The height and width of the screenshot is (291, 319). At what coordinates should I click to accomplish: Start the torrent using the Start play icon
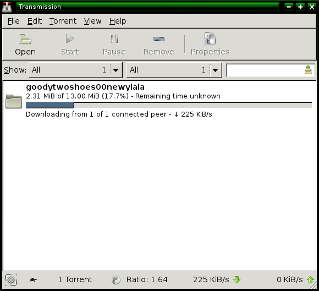click(x=70, y=39)
